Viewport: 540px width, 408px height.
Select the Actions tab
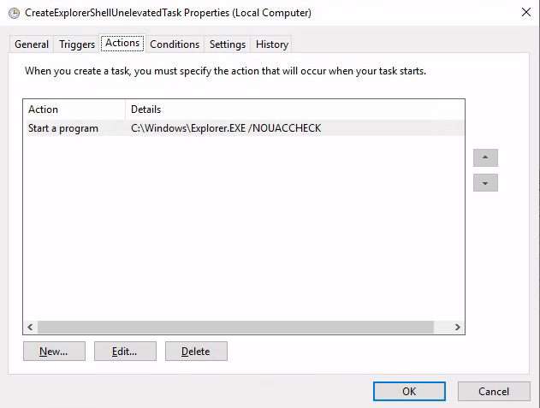pos(122,43)
